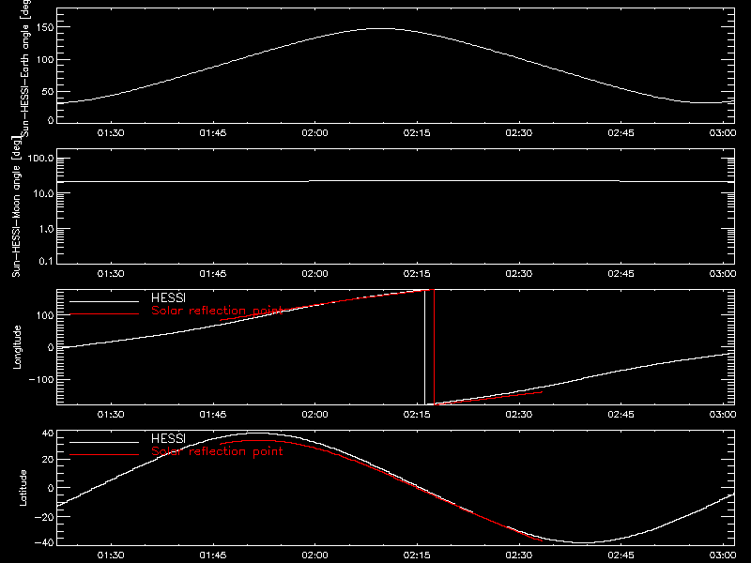Click 03:00 time label under Latitude plot

click(723, 555)
